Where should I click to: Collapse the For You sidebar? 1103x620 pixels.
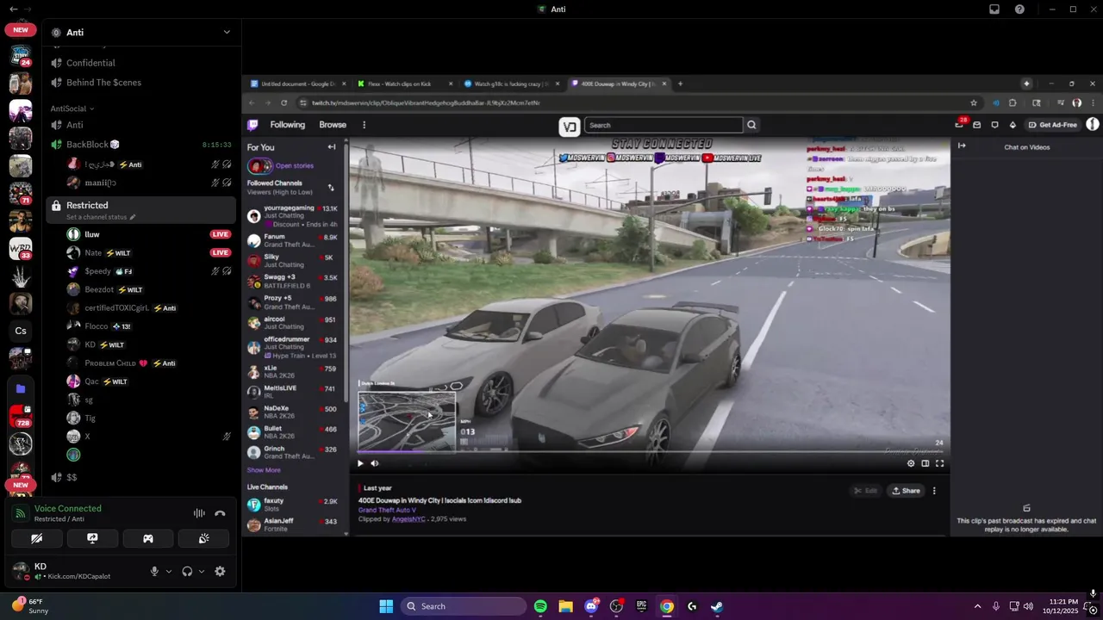coord(332,147)
